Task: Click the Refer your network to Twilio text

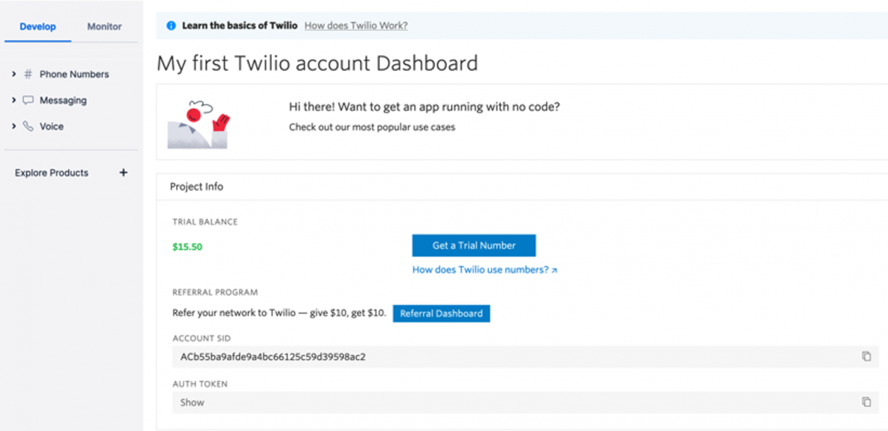Action: pyautogui.click(x=279, y=313)
